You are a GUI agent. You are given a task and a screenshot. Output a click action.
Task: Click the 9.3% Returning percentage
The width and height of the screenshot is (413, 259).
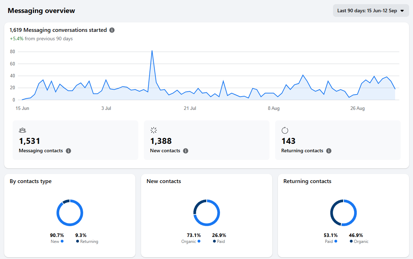[81, 235]
